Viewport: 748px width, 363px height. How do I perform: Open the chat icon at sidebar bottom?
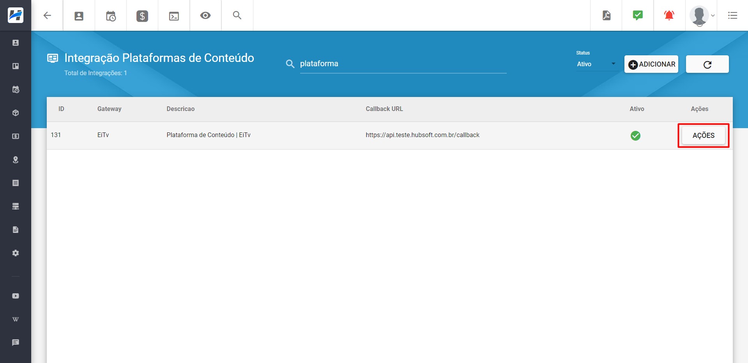pyautogui.click(x=16, y=342)
